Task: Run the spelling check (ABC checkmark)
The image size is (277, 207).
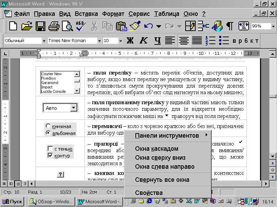Action: [x=81, y=26]
